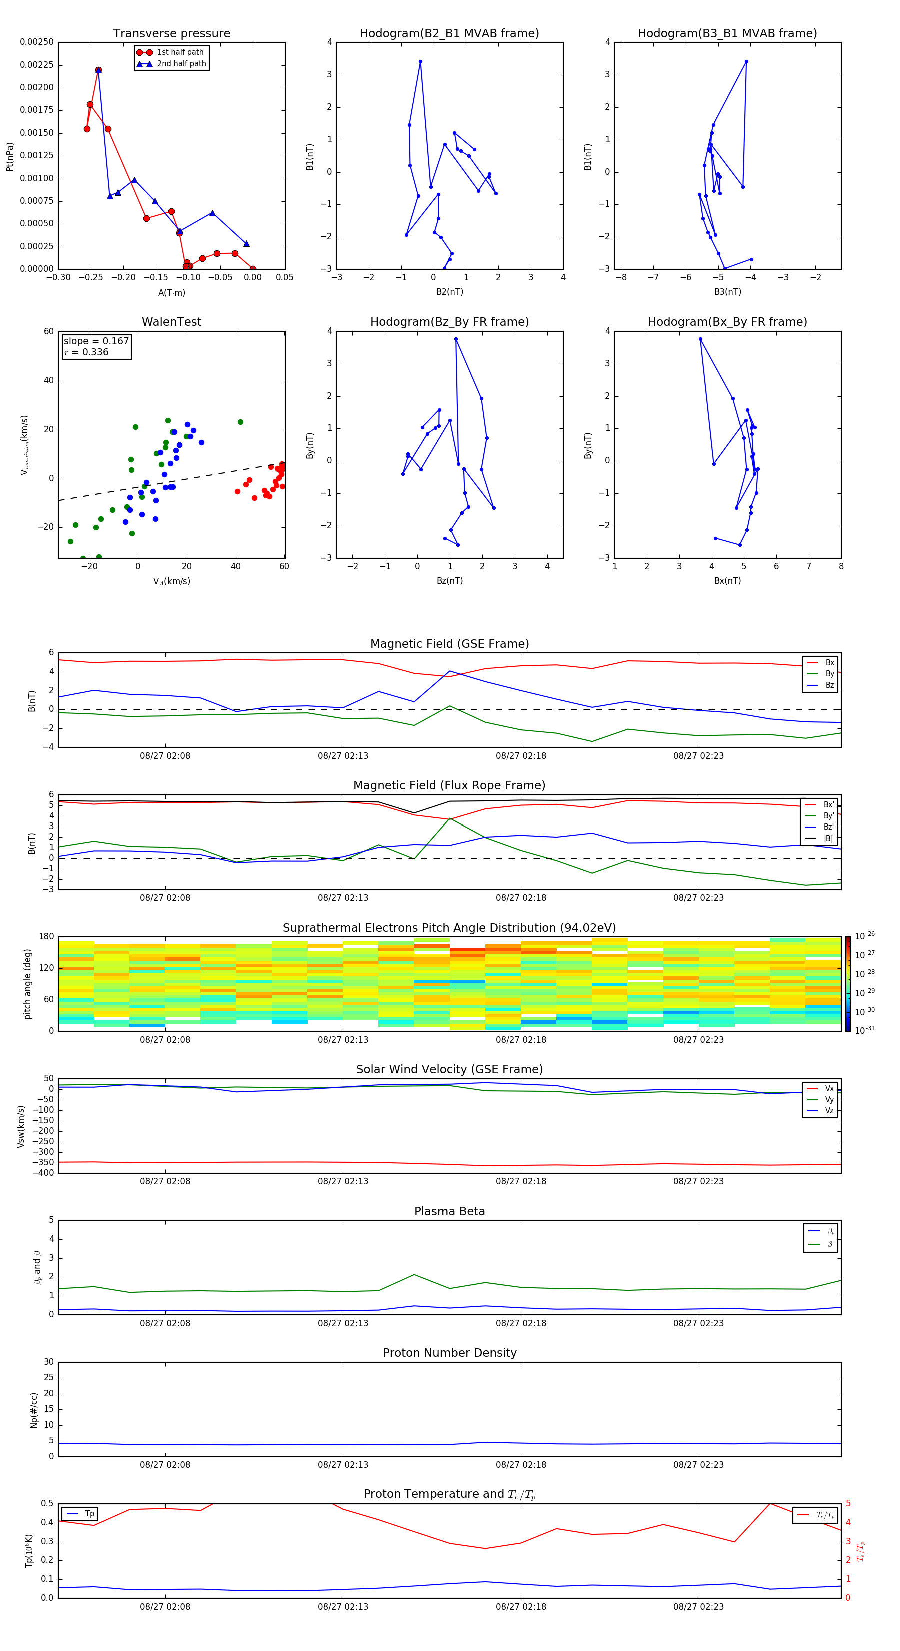Click the 'A(T·m)' x-axis label
The width and height of the screenshot is (900, 1651).
click(171, 293)
